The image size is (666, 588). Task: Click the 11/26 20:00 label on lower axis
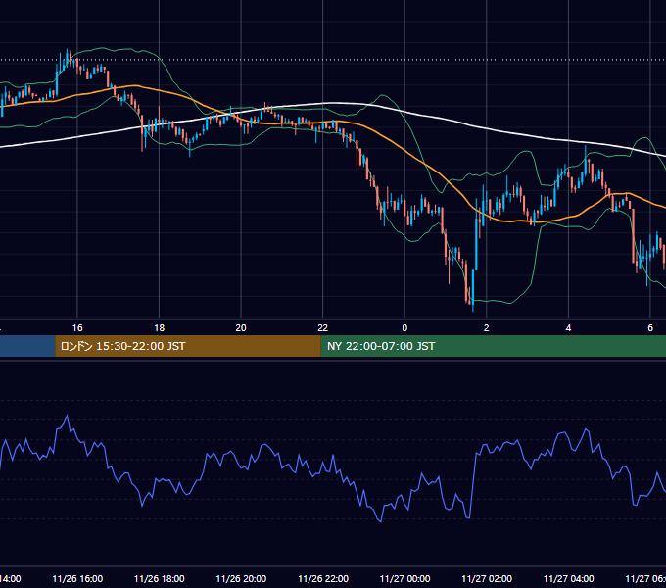coord(241,578)
